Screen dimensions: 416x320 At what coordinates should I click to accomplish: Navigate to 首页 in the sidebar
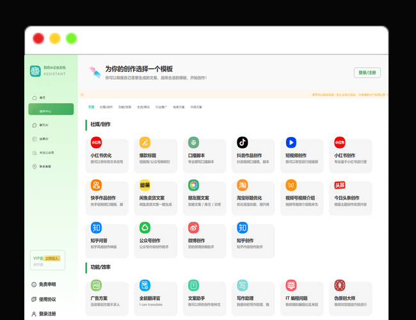42,97
